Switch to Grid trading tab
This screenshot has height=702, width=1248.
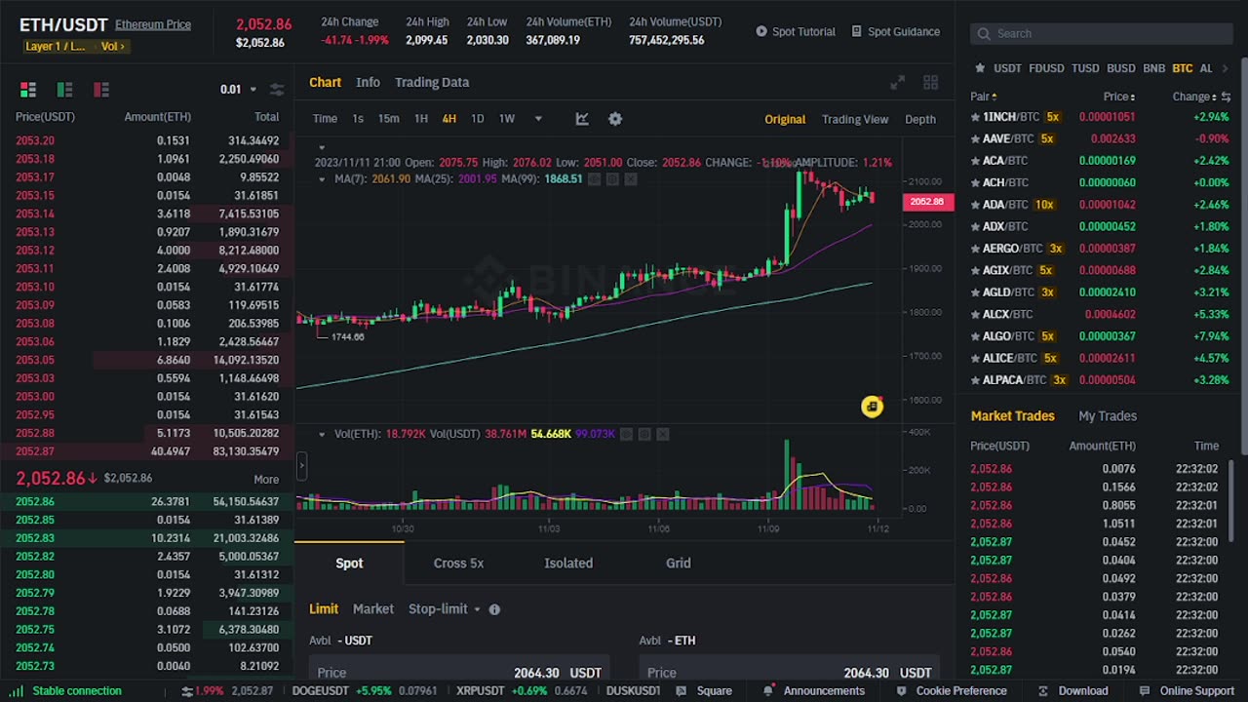(679, 564)
